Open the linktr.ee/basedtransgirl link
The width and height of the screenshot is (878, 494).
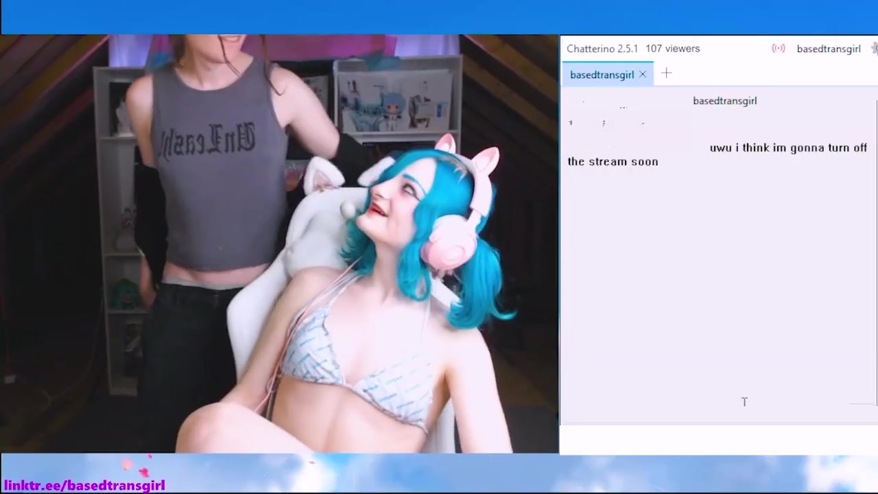coord(84,485)
